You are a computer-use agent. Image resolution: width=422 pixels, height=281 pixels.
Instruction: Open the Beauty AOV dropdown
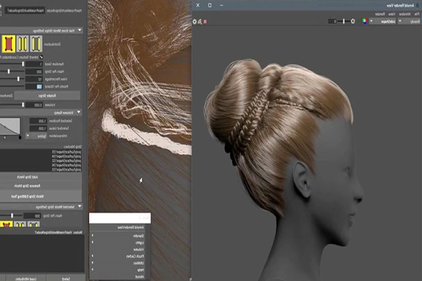point(409,21)
